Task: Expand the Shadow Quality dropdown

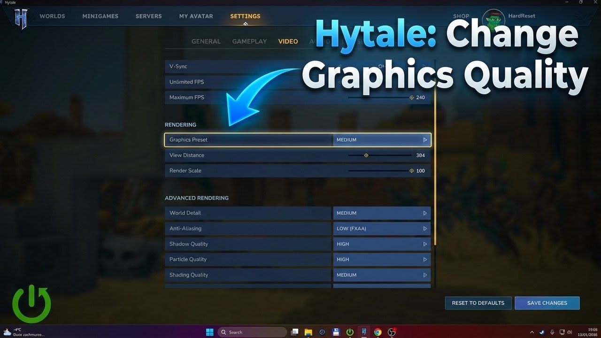Action: (x=382, y=244)
